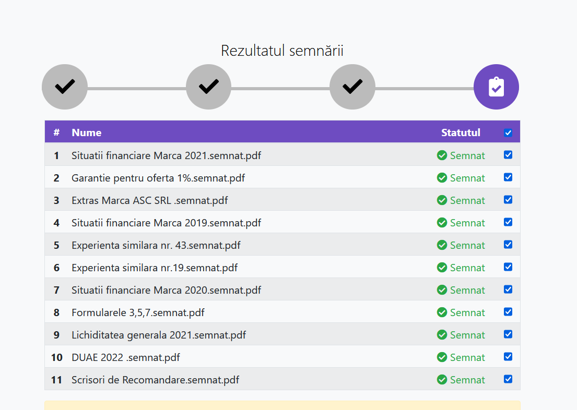This screenshot has width=577, height=410.
Task: Toggle the select-all checkbox in table header
Action: click(x=508, y=132)
